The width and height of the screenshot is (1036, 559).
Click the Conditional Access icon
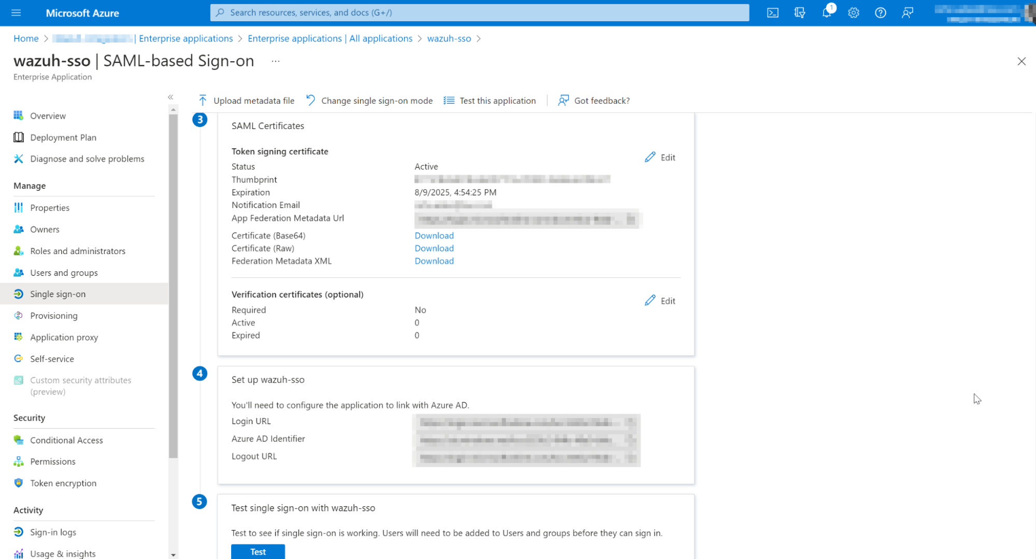point(19,440)
